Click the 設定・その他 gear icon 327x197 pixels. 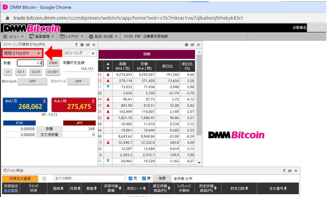tap(91, 37)
